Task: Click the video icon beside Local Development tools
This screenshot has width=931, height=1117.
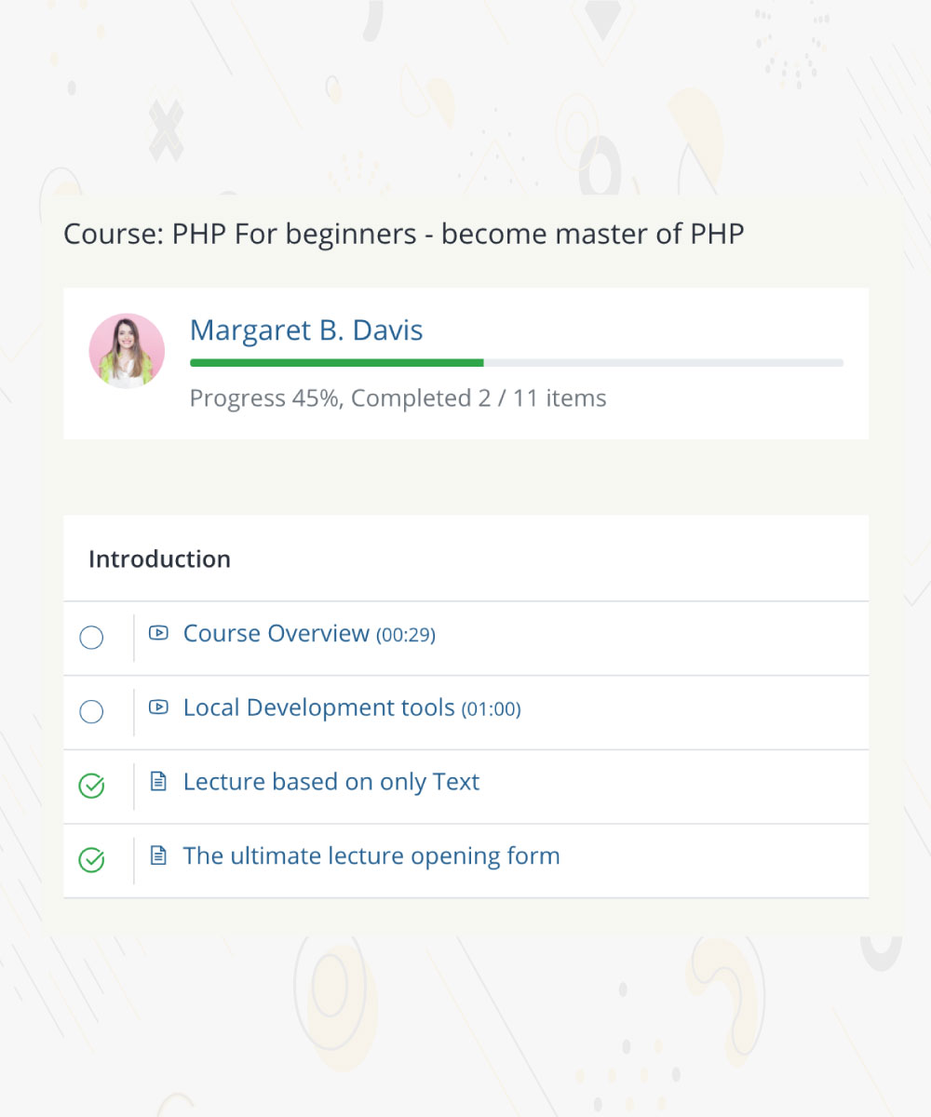Action: [158, 707]
